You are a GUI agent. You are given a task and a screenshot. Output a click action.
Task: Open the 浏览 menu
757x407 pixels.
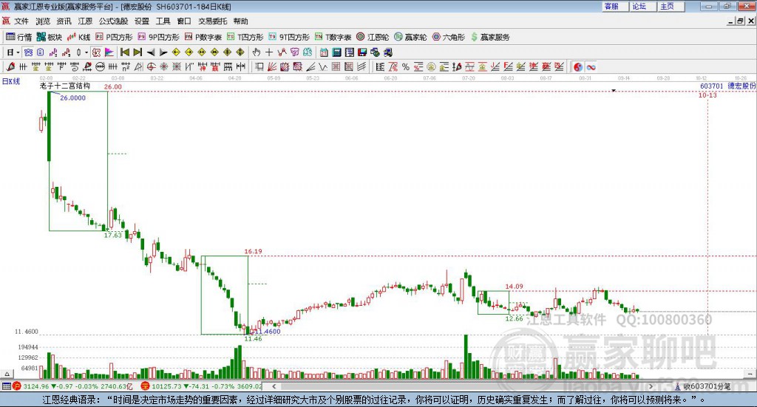(x=42, y=21)
